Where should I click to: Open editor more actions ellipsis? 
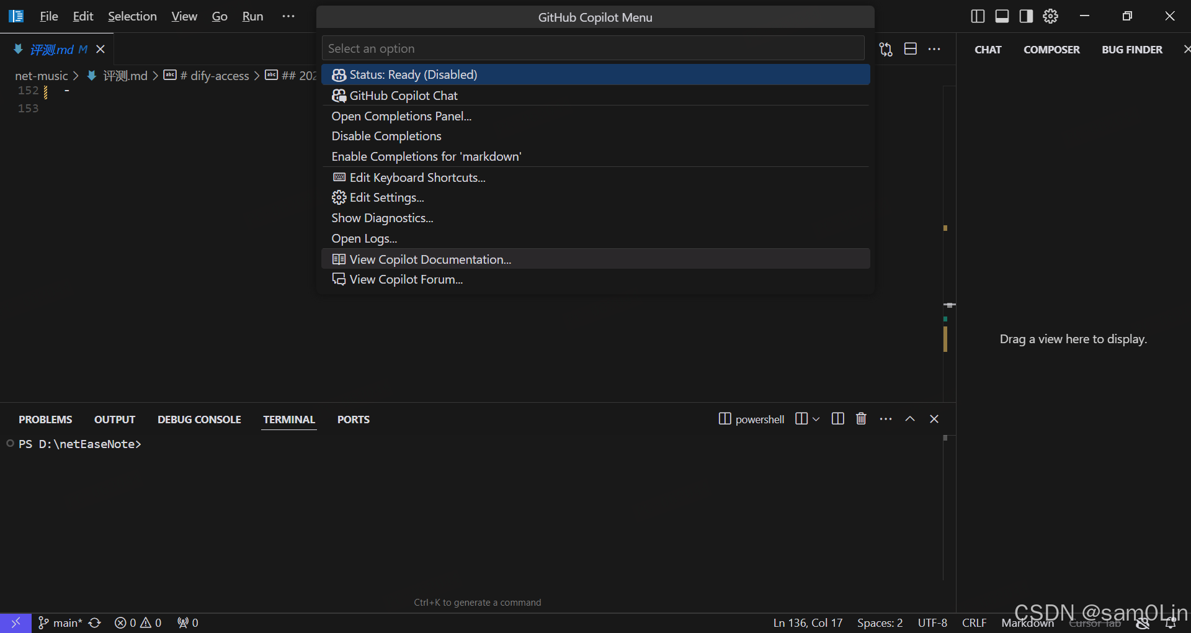[934, 49]
